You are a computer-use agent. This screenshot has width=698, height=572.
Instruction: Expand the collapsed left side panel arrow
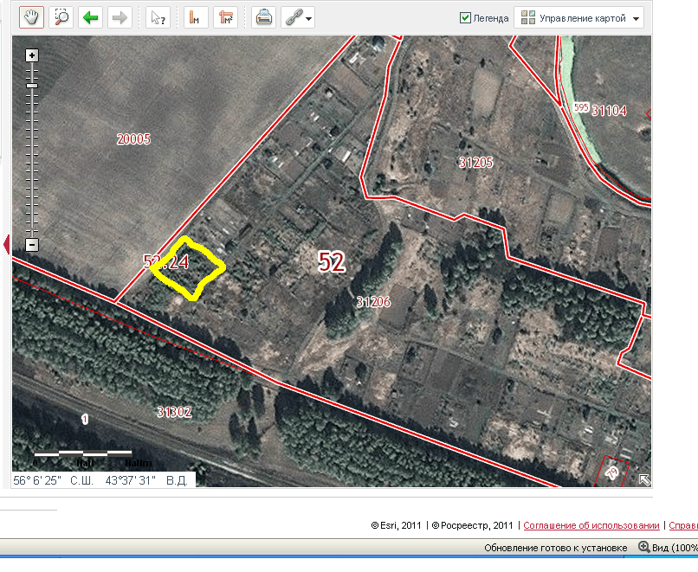[6, 245]
